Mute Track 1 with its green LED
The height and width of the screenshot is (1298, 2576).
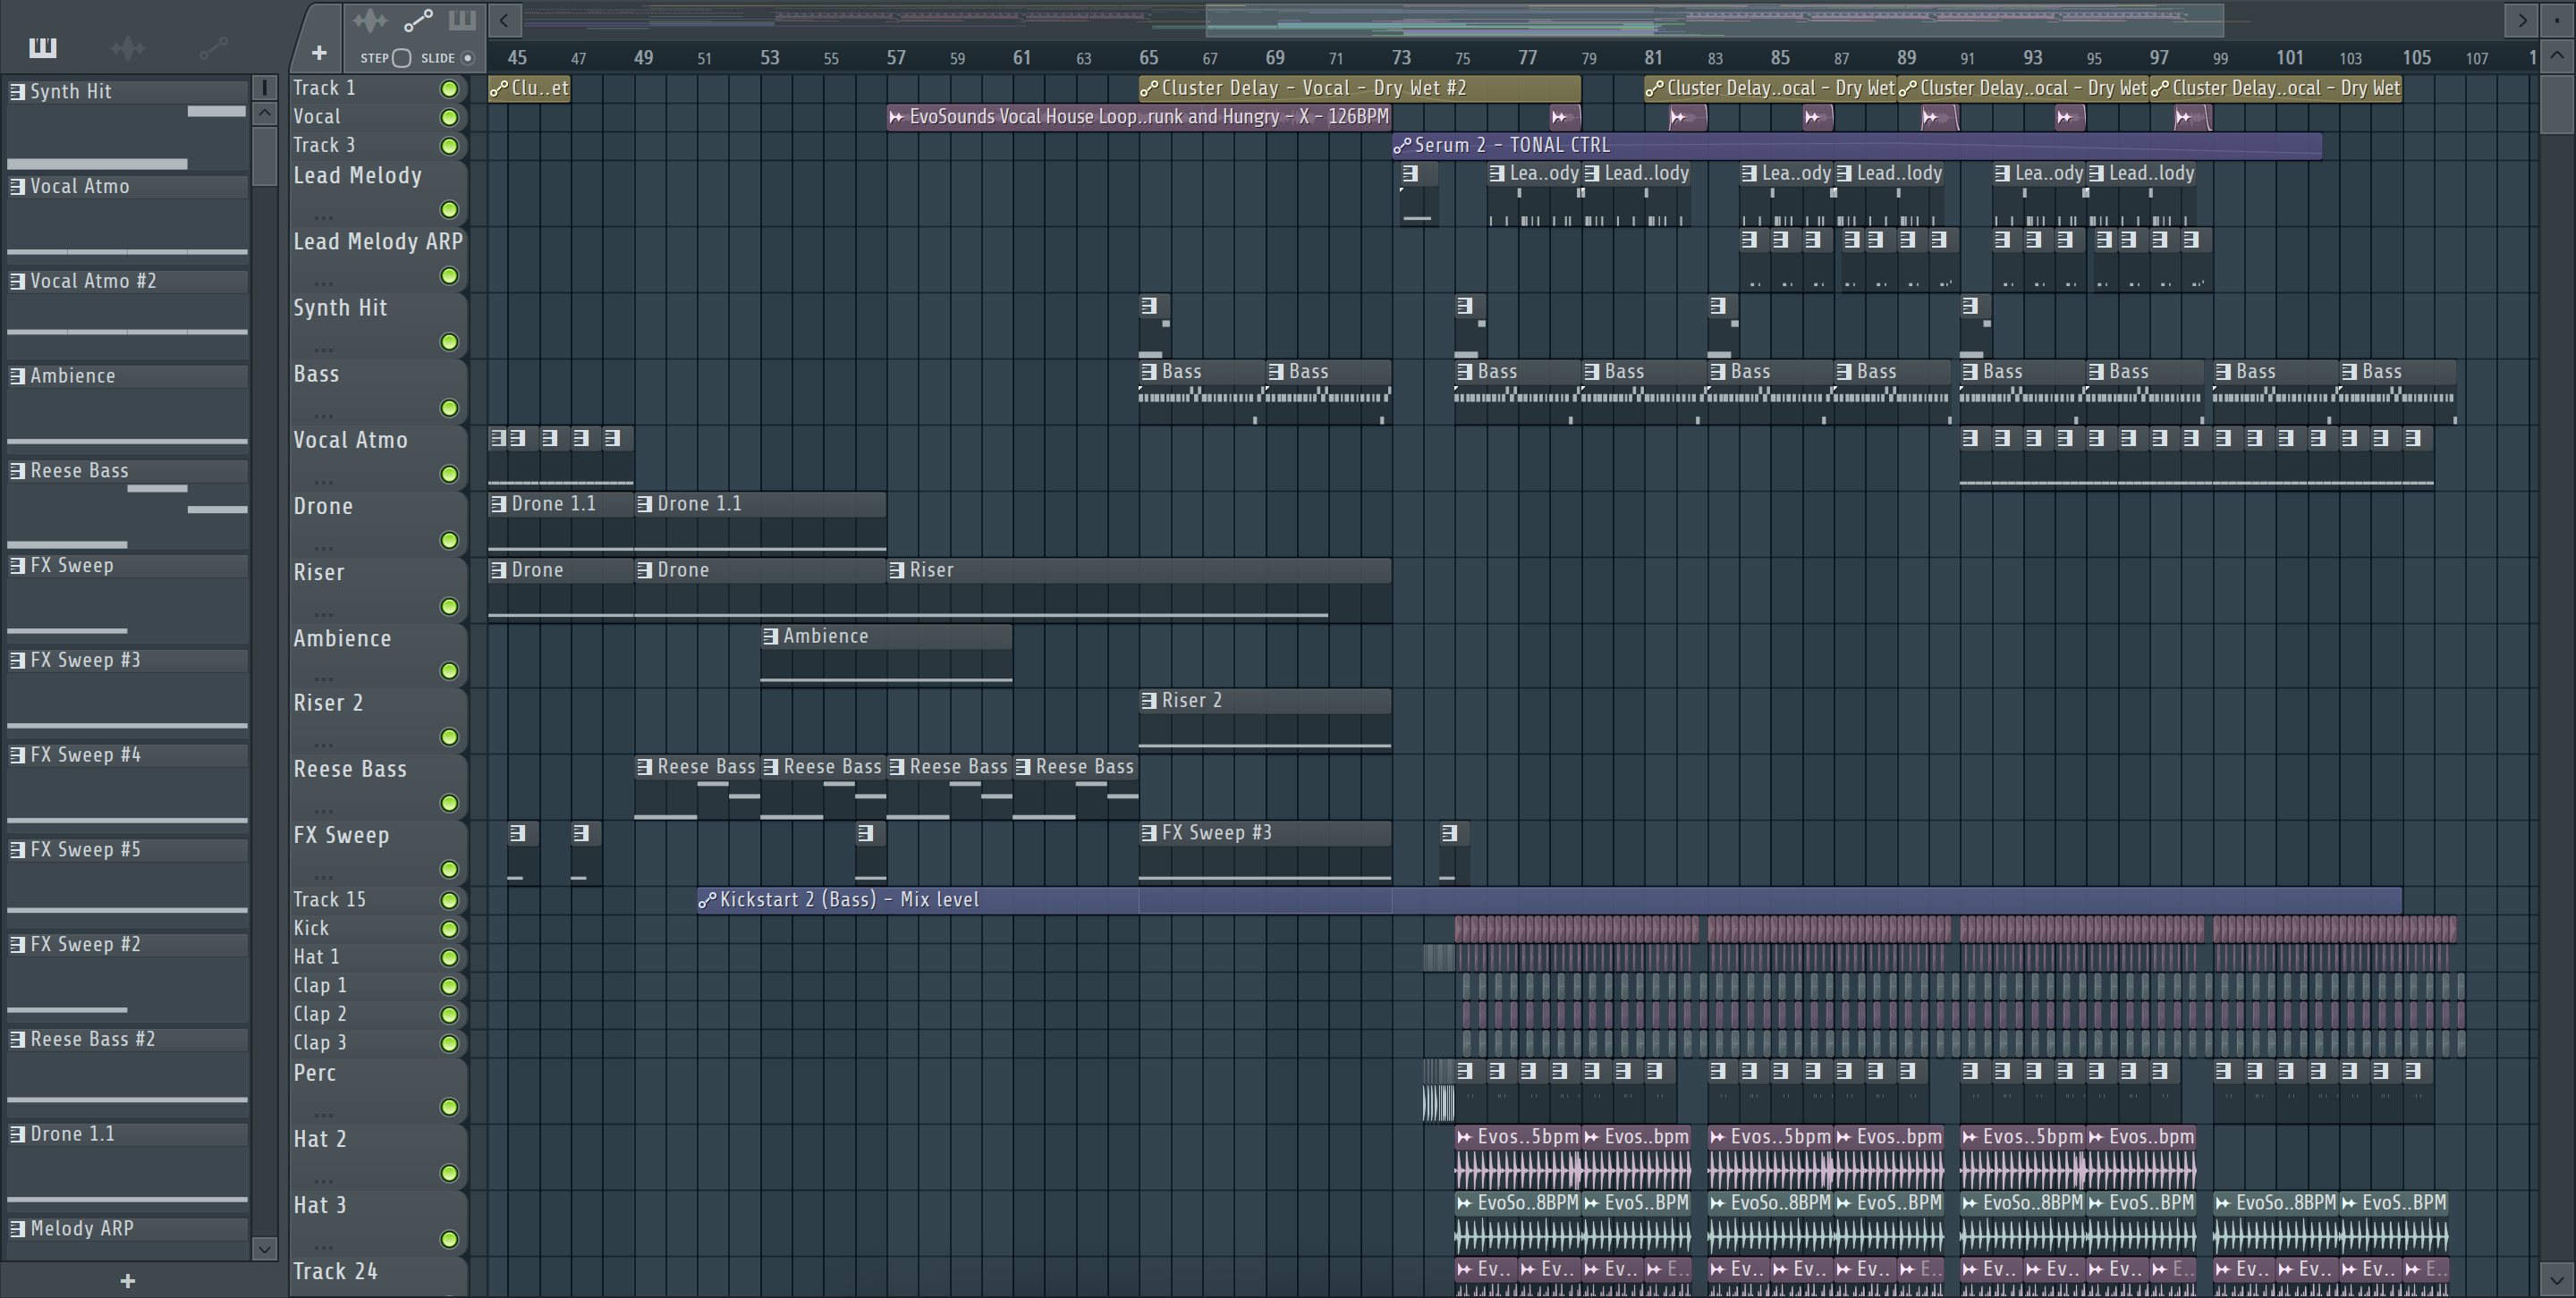[x=450, y=88]
